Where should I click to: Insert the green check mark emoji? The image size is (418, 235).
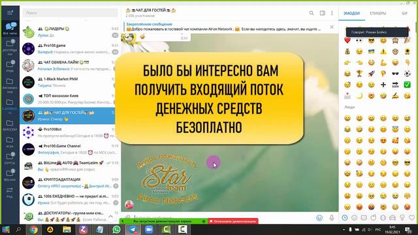[x=407, y=85]
